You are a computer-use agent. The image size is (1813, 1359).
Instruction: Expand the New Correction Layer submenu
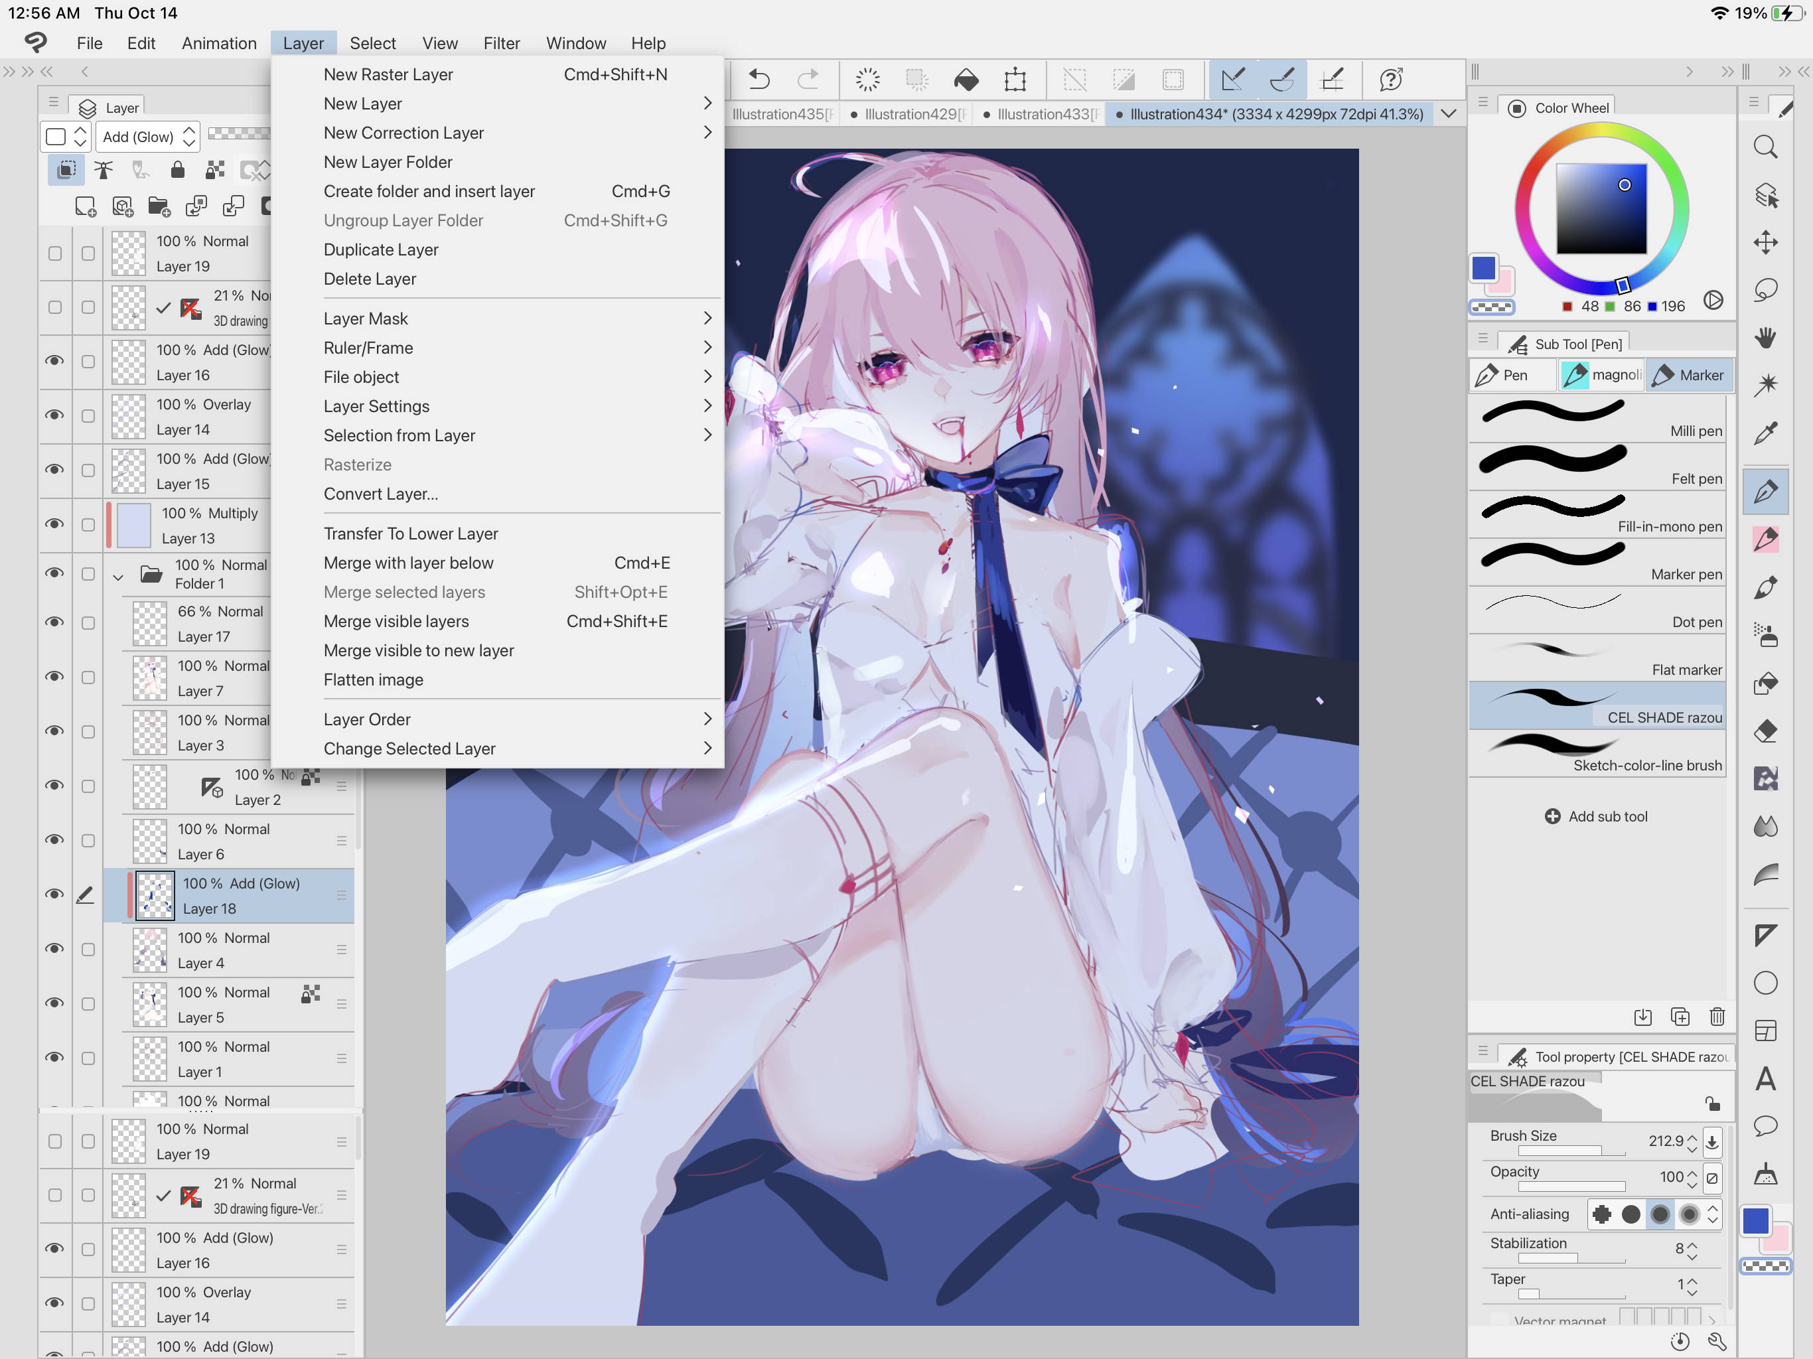(707, 132)
